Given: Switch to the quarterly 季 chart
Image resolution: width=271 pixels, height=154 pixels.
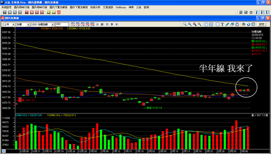Looking at the screenshot, I should (112, 25).
